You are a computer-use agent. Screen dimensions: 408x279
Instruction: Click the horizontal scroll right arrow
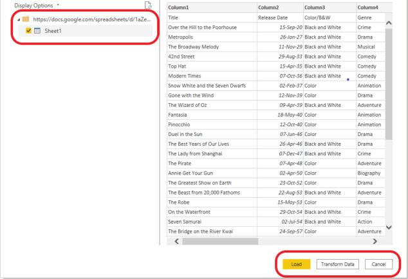point(375,241)
